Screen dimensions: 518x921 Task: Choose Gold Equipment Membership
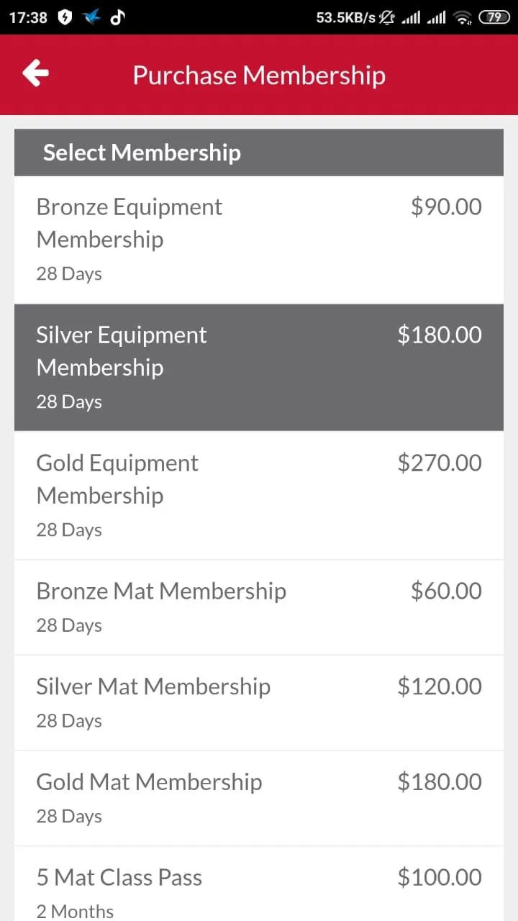(x=259, y=496)
